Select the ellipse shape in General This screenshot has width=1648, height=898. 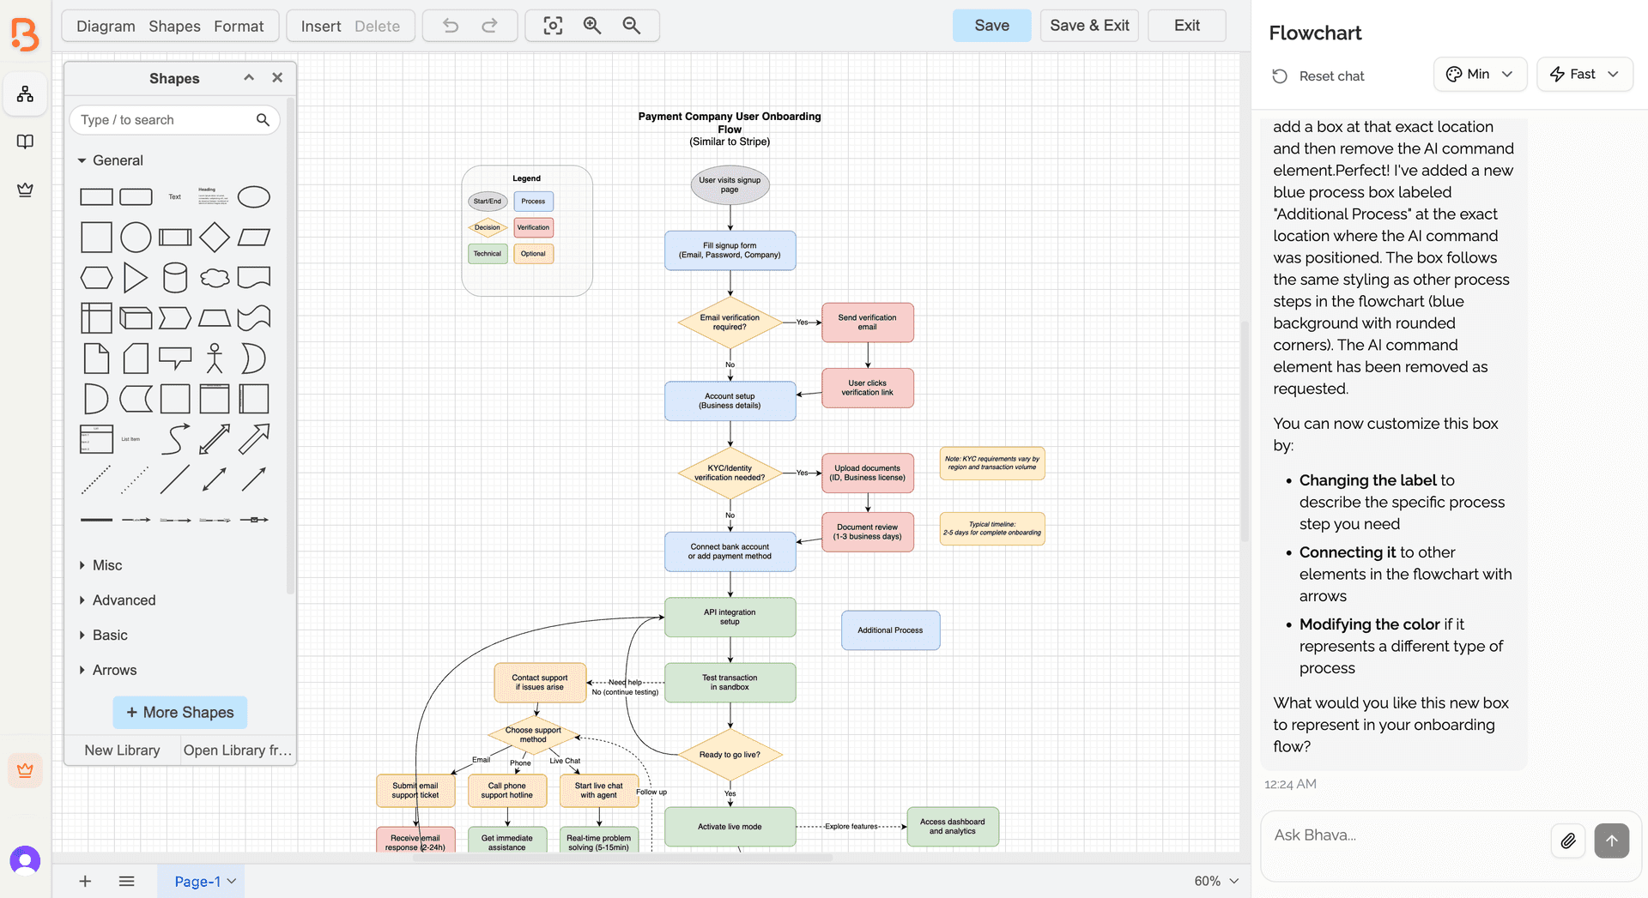tap(254, 197)
